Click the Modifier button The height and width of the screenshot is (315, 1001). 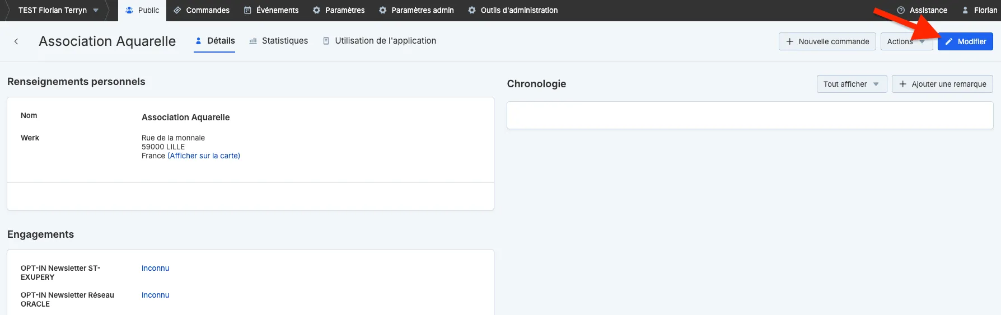(965, 41)
